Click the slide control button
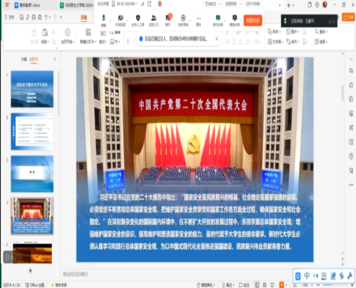 pos(253,4)
